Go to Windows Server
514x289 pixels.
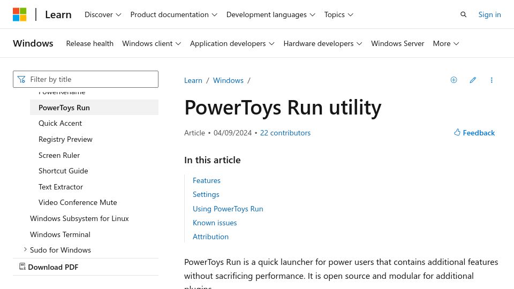click(397, 43)
